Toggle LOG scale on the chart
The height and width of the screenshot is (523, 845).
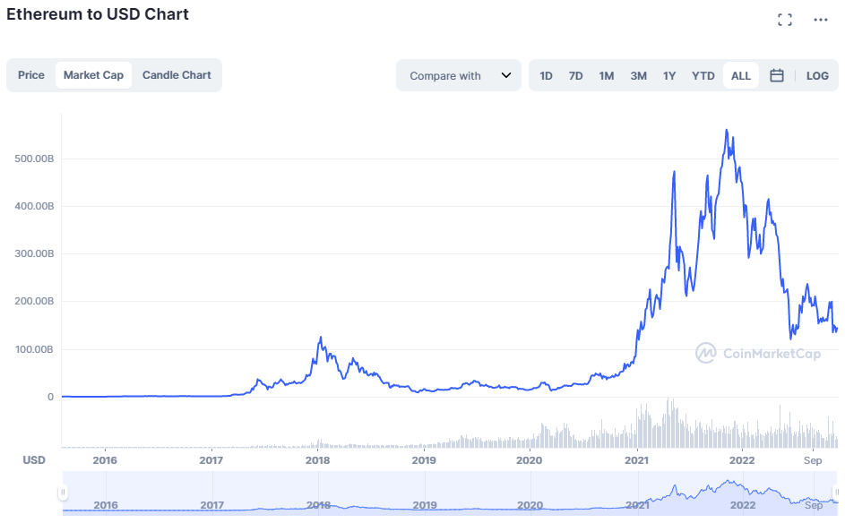pos(817,76)
